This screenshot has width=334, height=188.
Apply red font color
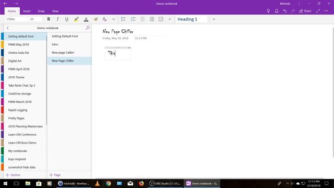pyautogui.click(x=86, y=19)
